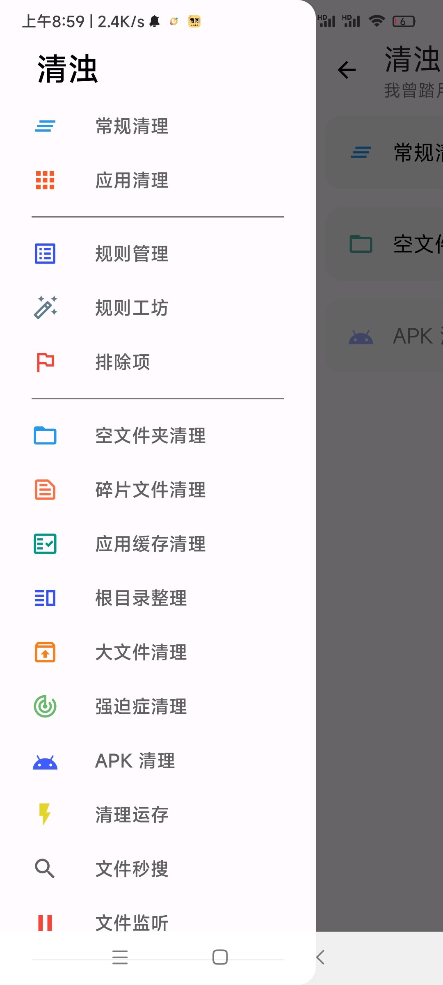443x985 pixels.
Task: Click the Android robot icon for APK 清理
Action: tap(45, 762)
